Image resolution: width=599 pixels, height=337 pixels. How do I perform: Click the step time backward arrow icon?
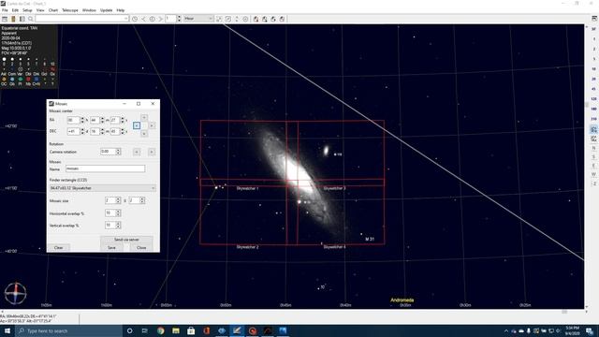143,19
